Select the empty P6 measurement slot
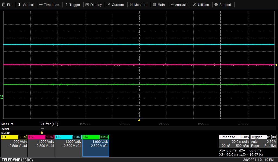 tap(243, 124)
